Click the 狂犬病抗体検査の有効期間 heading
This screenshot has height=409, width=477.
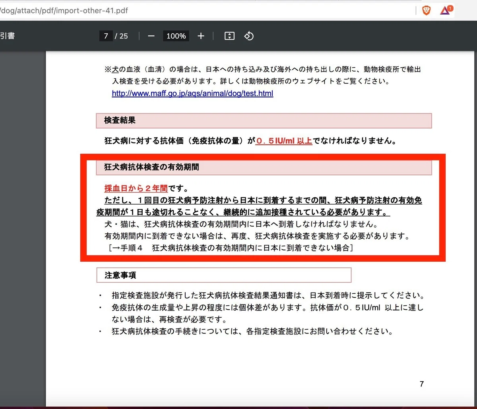coord(264,168)
